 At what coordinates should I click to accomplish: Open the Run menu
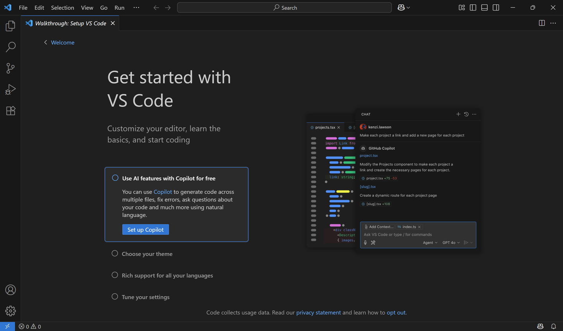tap(119, 7)
